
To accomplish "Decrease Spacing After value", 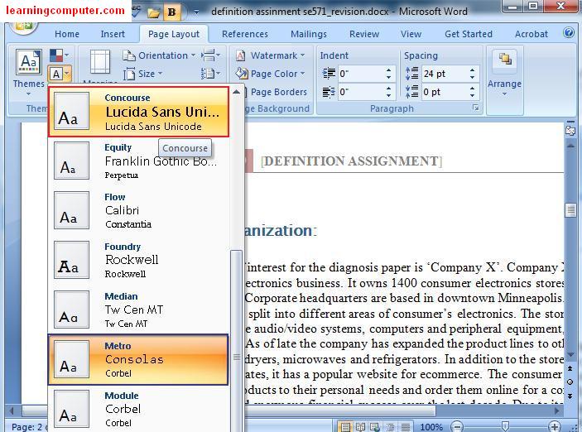I will click(x=472, y=95).
